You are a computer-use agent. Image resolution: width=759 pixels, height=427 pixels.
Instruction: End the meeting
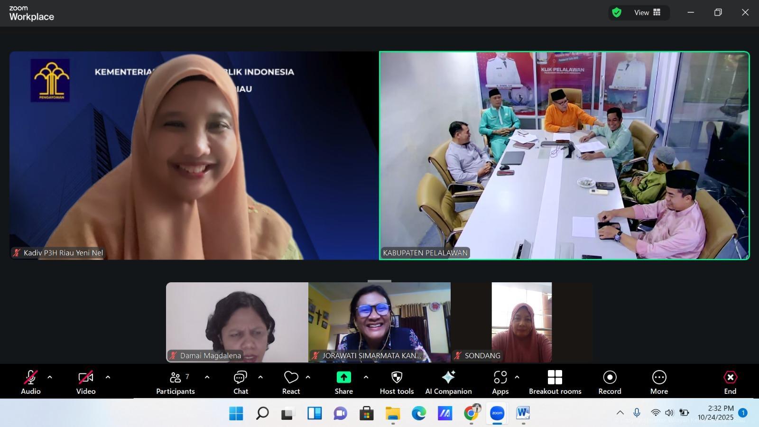click(x=730, y=382)
